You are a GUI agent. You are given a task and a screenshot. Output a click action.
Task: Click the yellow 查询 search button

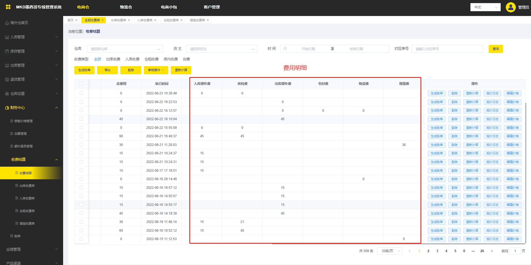(496, 49)
